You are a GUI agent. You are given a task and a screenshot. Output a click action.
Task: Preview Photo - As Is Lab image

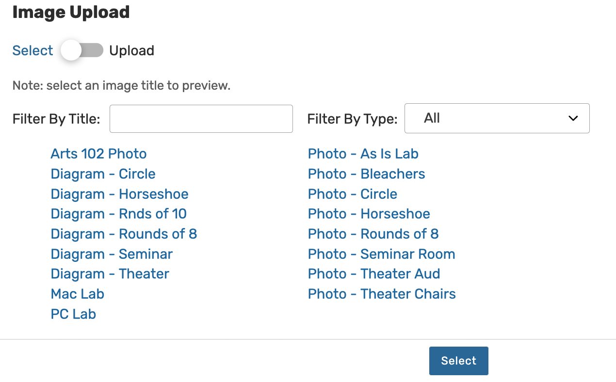click(x=363, y=154)
